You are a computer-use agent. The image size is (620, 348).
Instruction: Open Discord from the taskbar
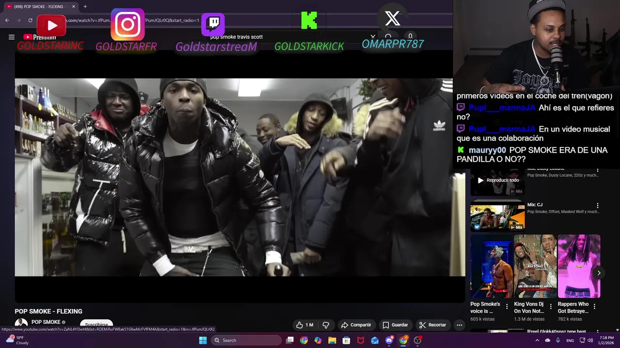tap(389, 340)
